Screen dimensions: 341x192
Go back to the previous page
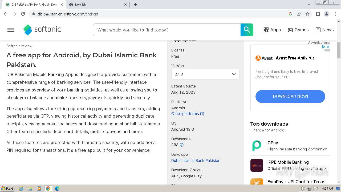6,14
